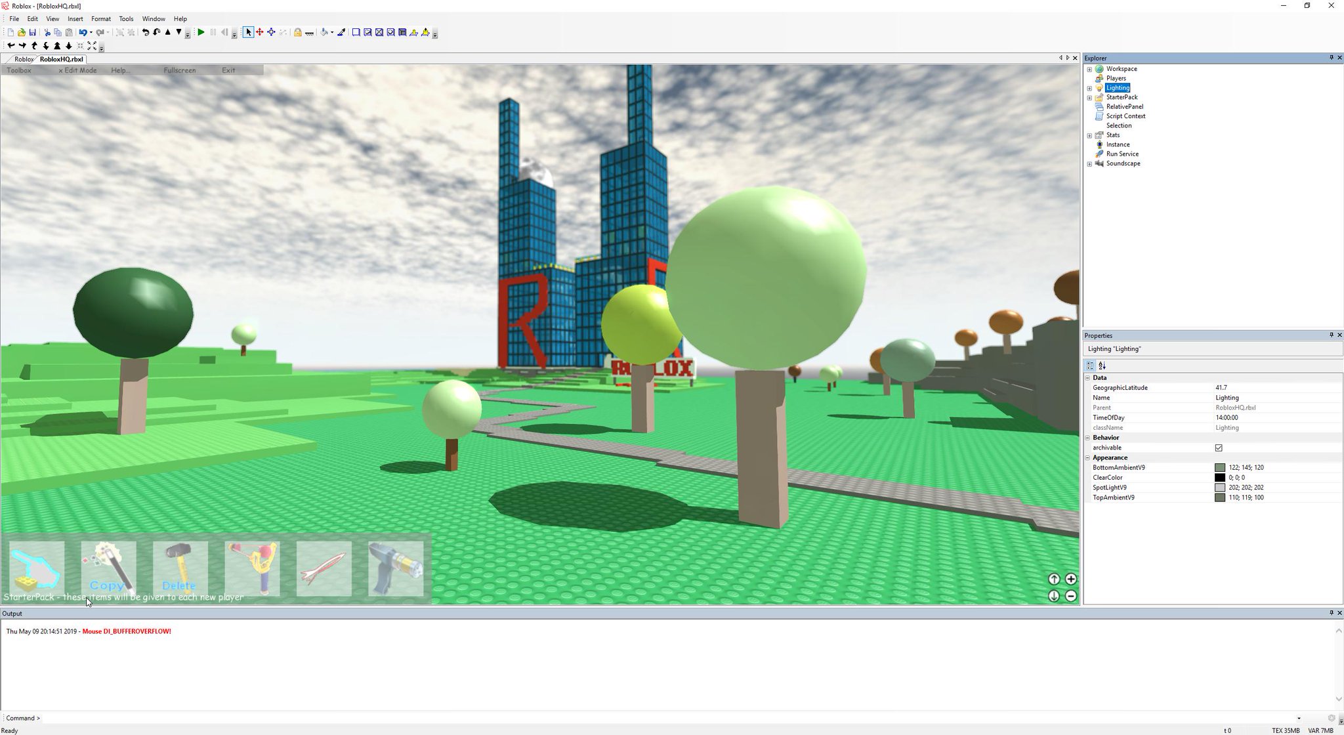This screenshot has width=1344, height=735.
Task: Expand the StarterPack tree node
Action: pyautogui.click(x=1089, y=97)
